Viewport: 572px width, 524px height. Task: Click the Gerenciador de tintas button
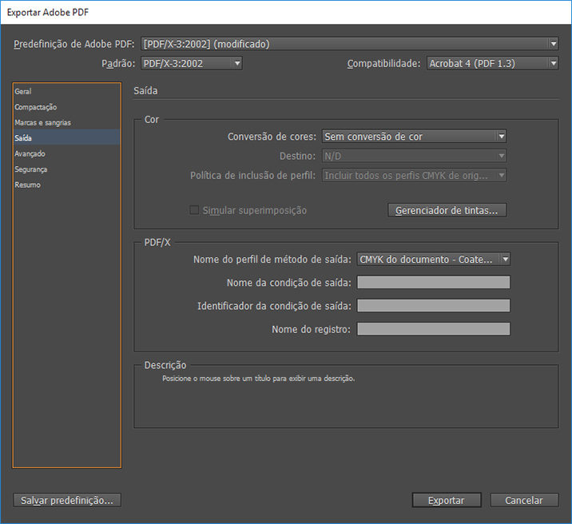pyautogui.click(x=447, y=210)
